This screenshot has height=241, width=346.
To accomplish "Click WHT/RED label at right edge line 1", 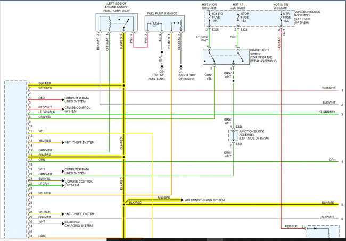I will pyautogui.click(x=328, y=88).
